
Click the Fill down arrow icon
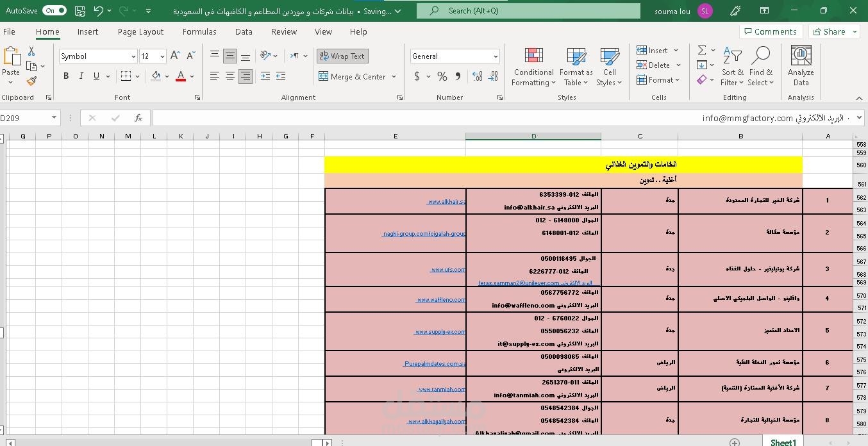click(x=702, y=65)
